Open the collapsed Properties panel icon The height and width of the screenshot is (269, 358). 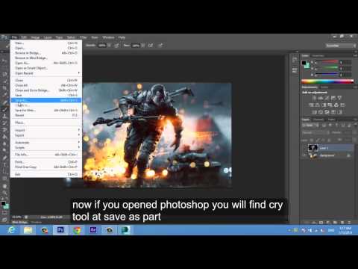[x=295, y=70]
